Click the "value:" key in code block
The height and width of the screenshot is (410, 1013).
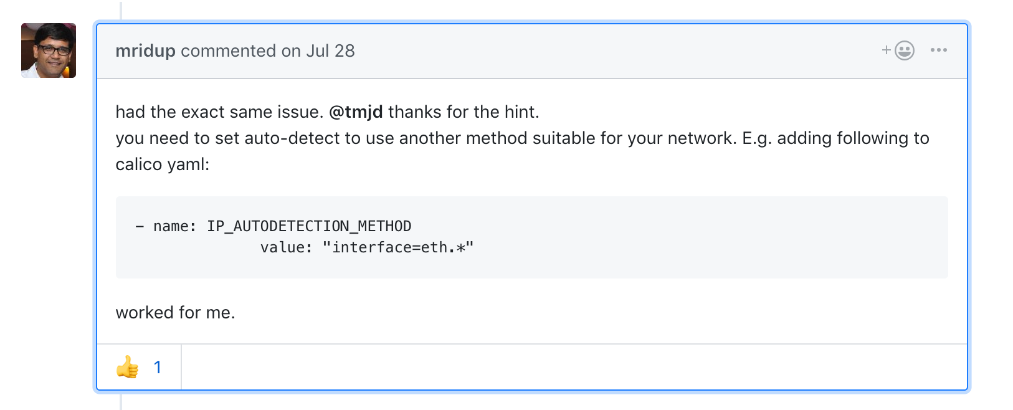point(286,248)
